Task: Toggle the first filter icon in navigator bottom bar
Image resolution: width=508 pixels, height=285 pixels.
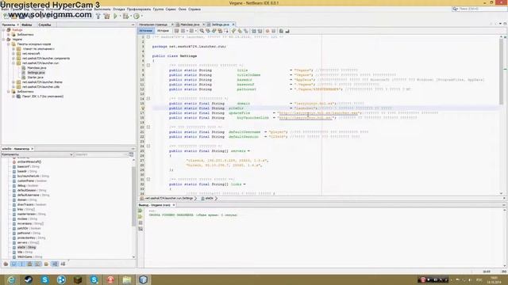Action: click(6, 264)
